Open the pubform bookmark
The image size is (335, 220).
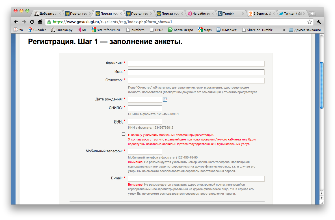pyautogui.click(x=135, y=30)
